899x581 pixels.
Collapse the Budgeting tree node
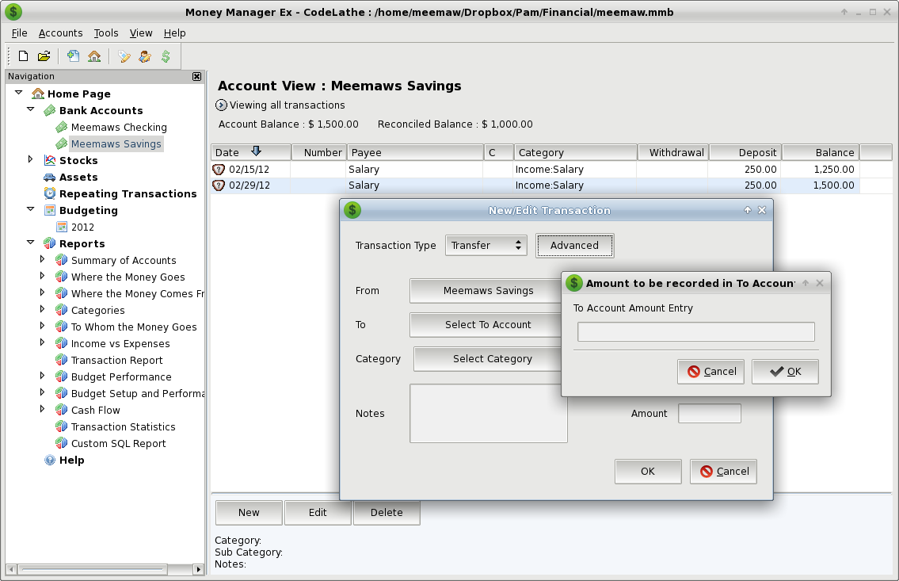[30, 209]
